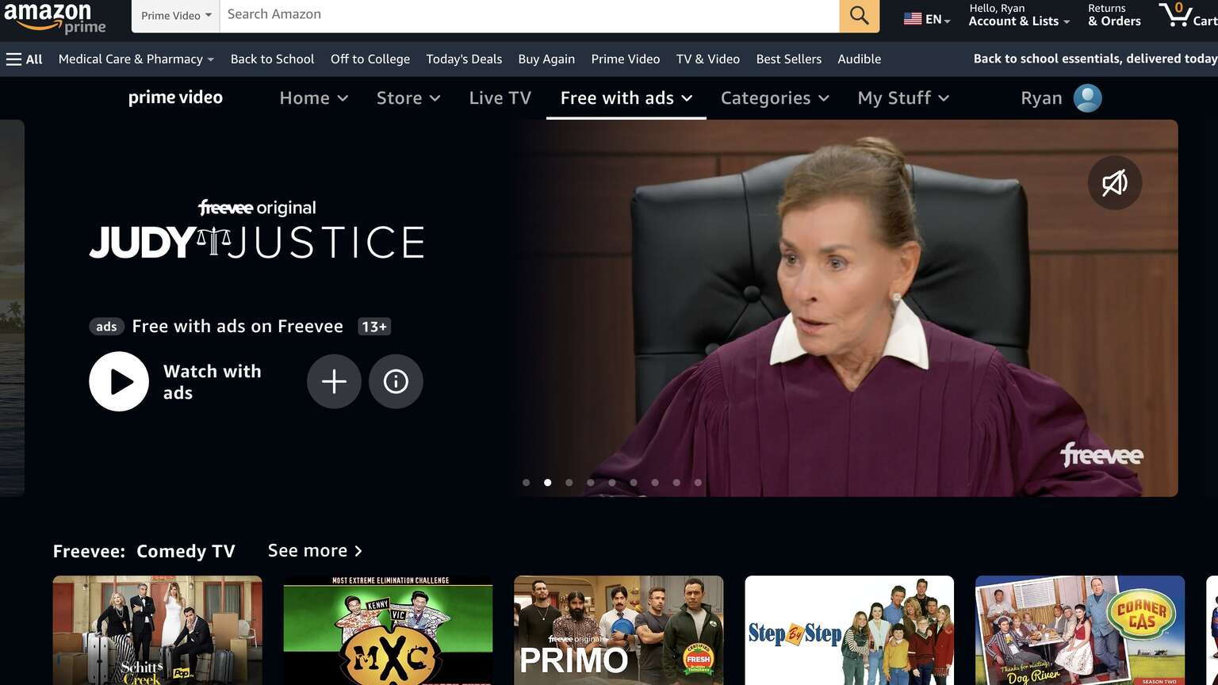Add Judy Justice to watchlist with plus button
Image resolution: width=1218 pixels, height=685 pixels.
(x=334, y=381)
